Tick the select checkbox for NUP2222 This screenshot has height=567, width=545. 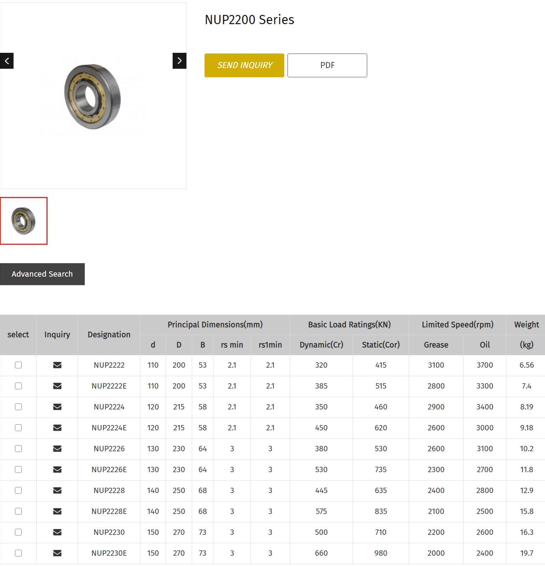(18, 365)
